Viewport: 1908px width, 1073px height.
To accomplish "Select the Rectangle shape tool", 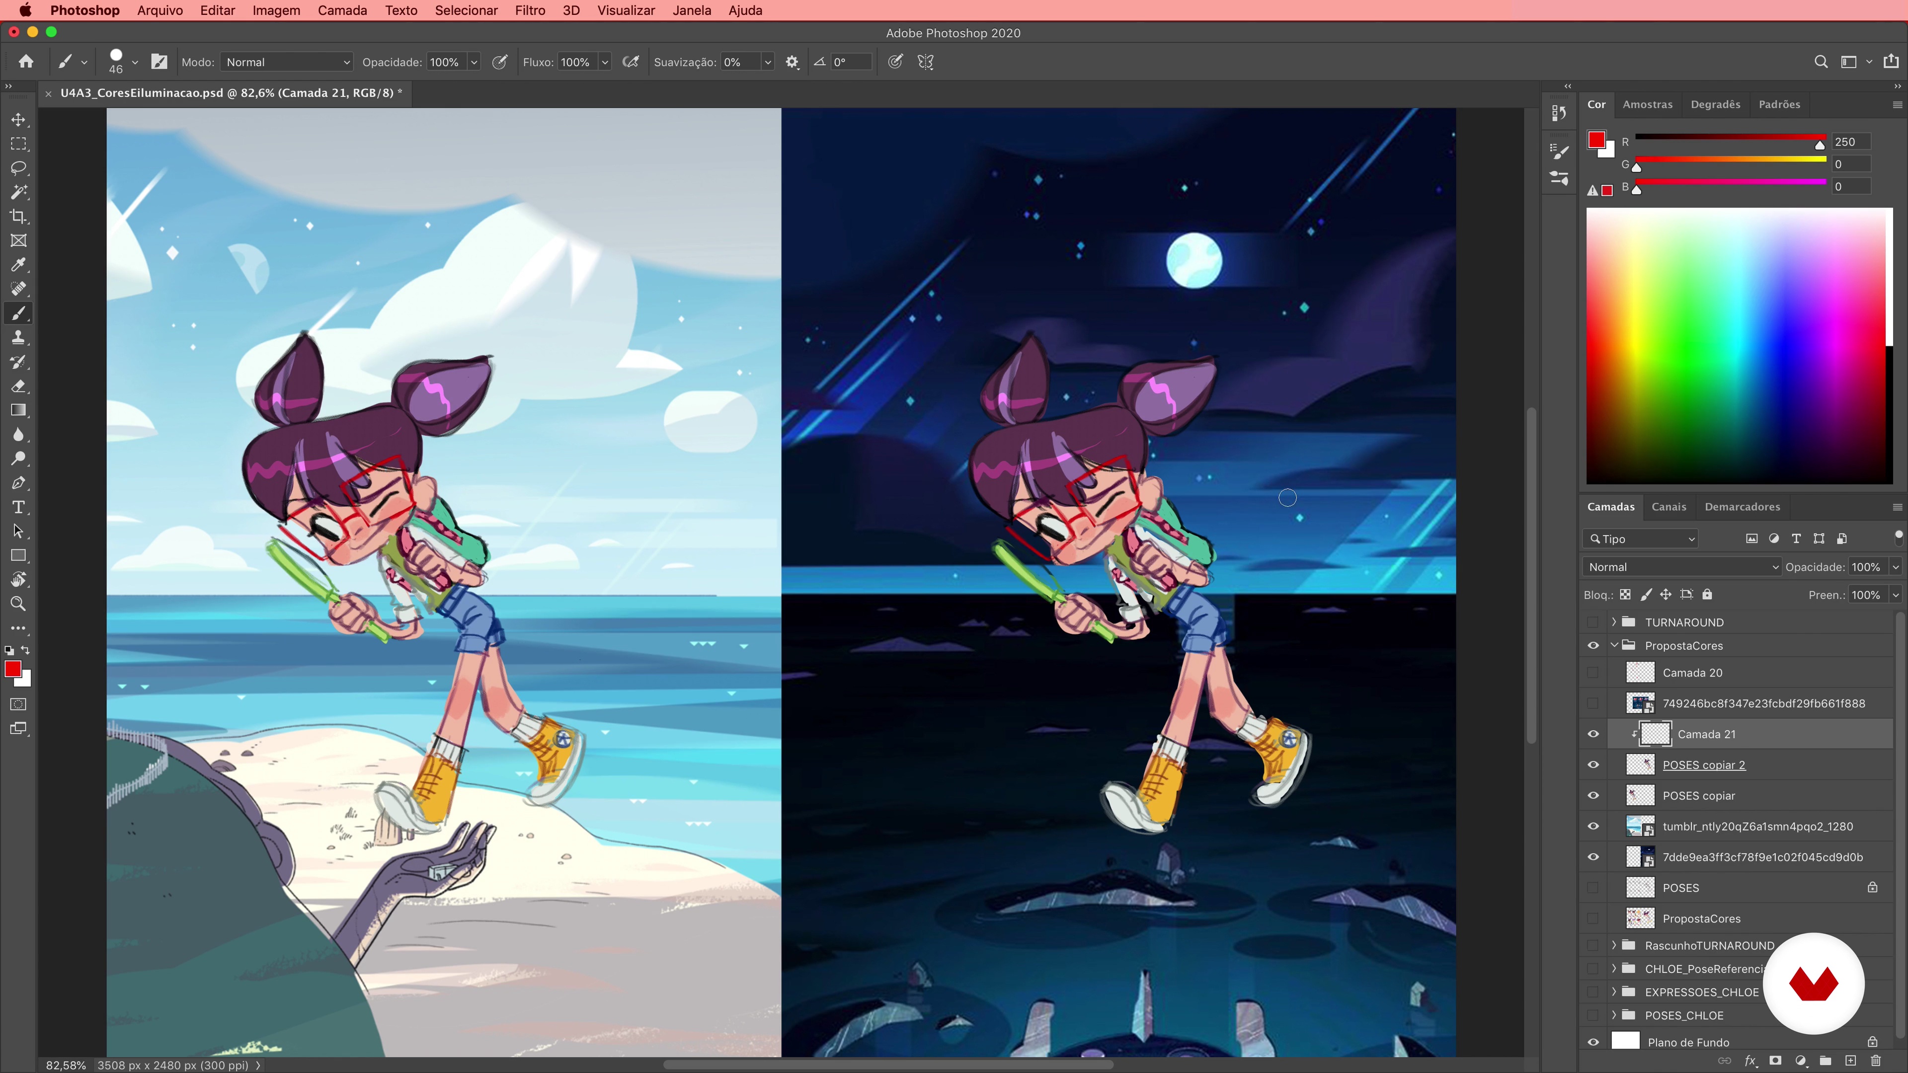I will click(x=18, y=555).
